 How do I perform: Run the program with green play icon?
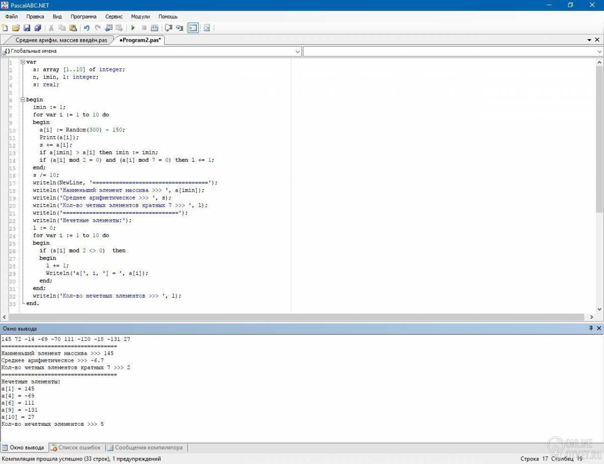tap(133, 28)
